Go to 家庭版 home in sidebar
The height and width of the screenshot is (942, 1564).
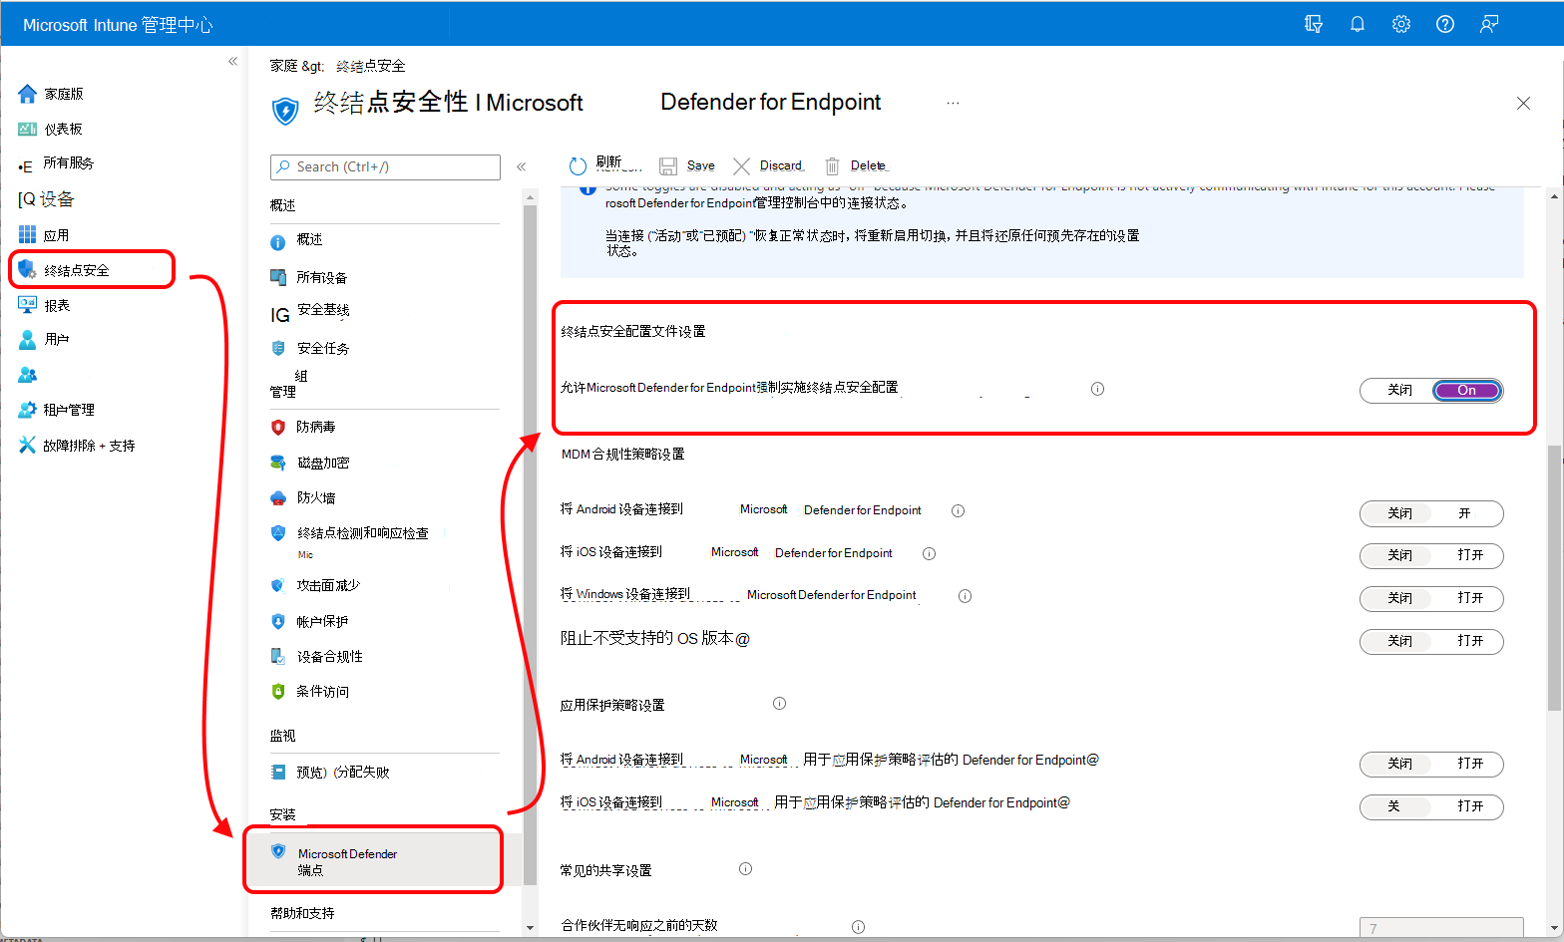(x=51, y=94)
